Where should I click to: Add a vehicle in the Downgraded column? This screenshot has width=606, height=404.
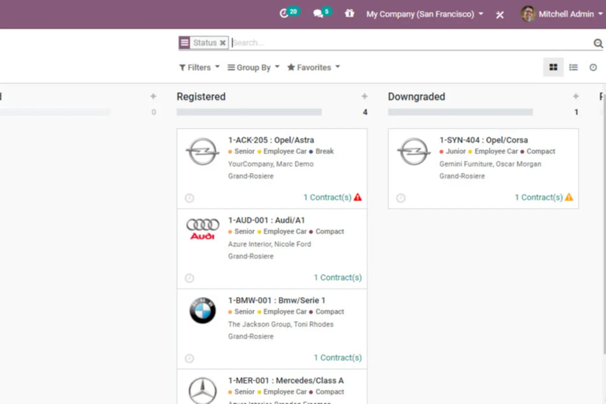[x=576, y=96]
